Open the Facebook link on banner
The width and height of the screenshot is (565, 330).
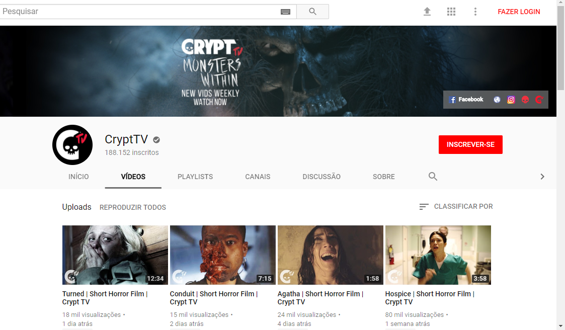[x=466, y=100]
